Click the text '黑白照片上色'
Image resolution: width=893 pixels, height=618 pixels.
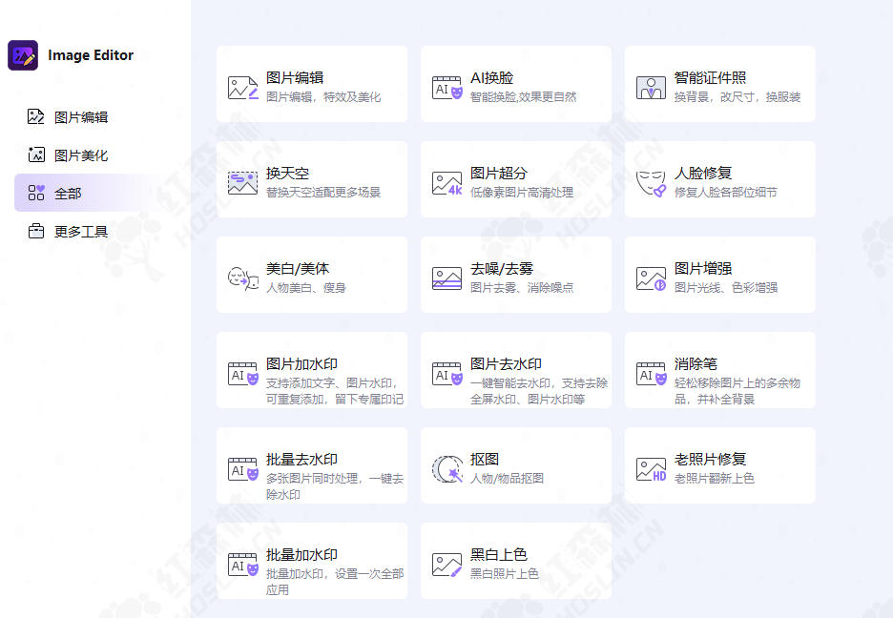tap(504, 575)
